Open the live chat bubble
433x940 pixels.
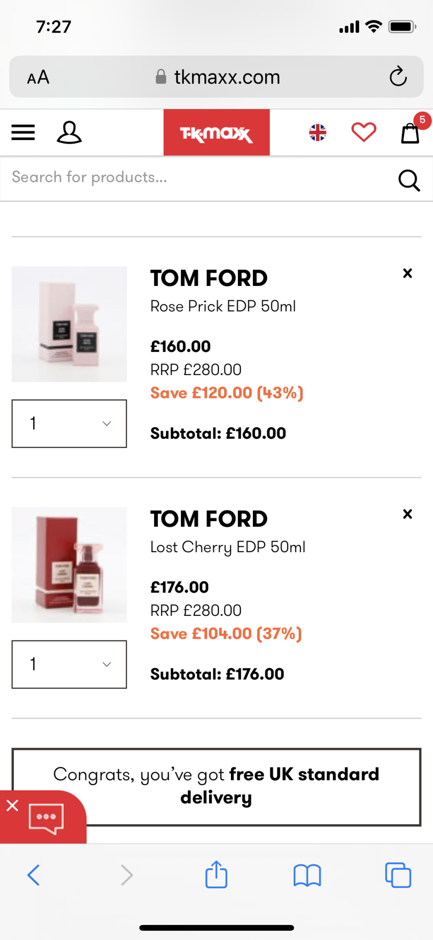(46, 818)
